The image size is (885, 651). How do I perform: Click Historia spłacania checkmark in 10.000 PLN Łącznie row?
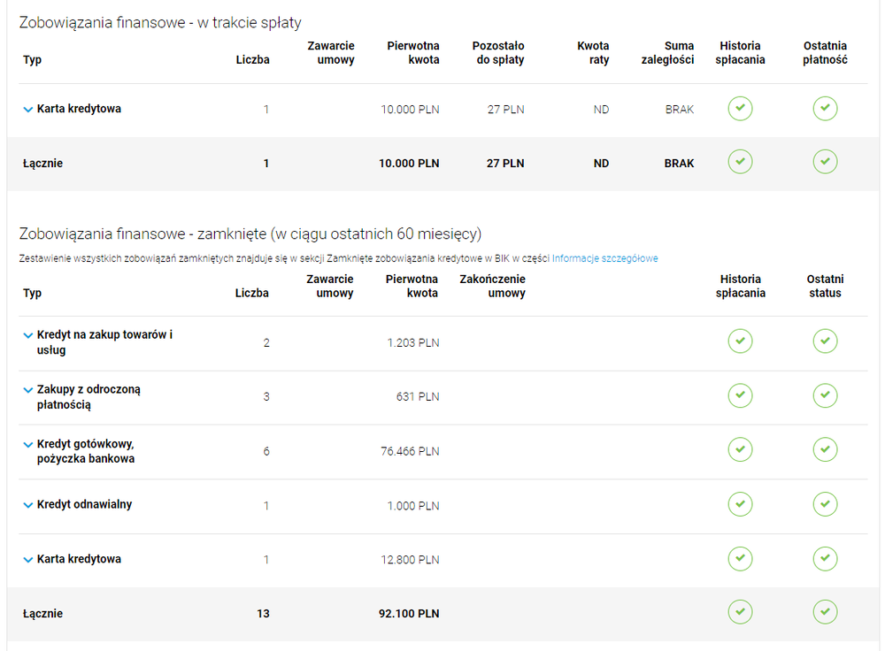coord(740,162)
